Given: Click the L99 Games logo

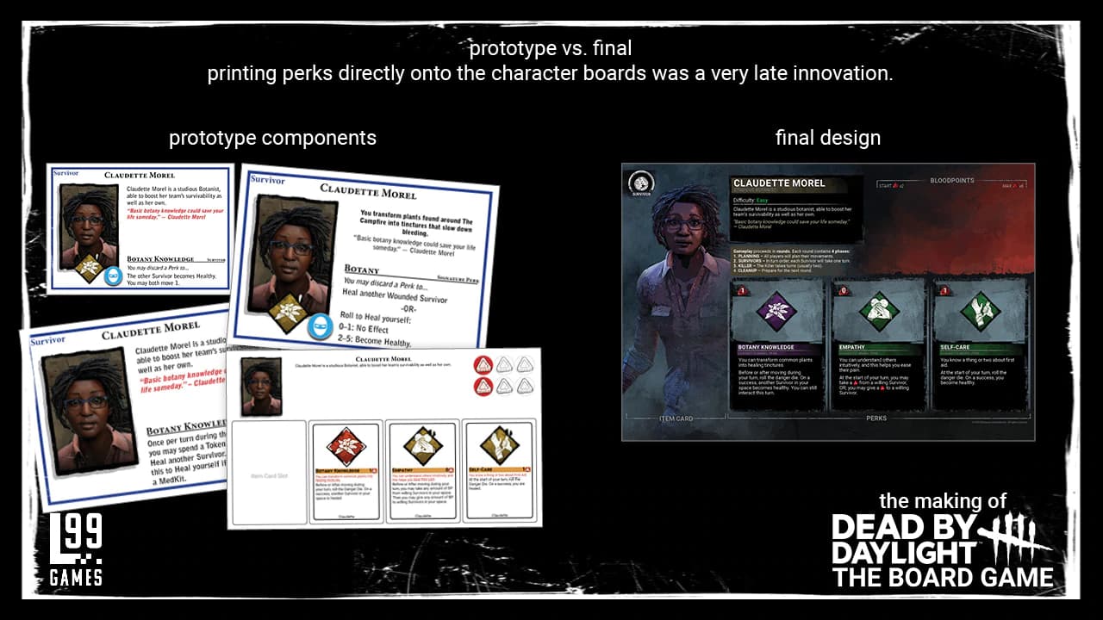Looking at the screenshot, I should click(76, 550).
